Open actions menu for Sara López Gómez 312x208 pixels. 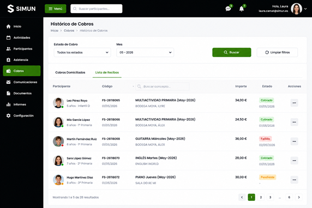point(295,161)
